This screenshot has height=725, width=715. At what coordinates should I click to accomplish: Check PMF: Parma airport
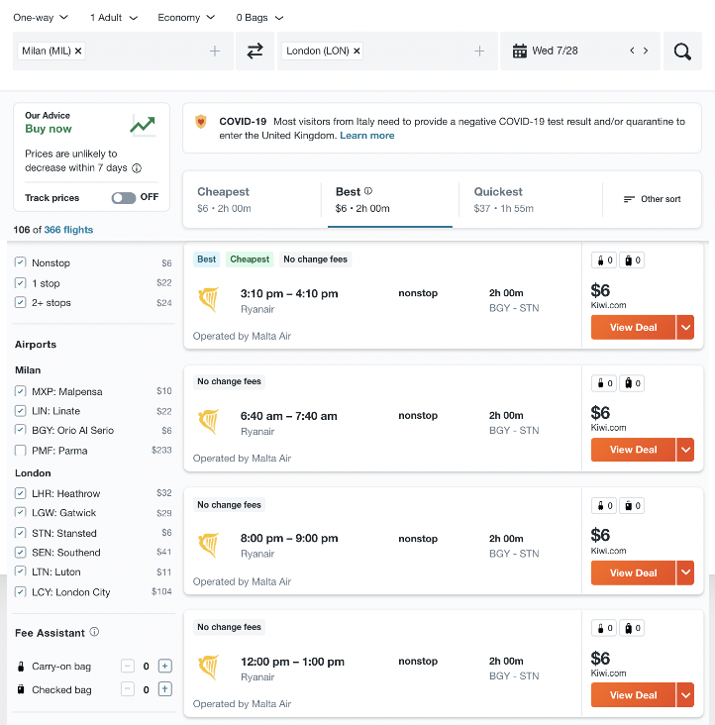pos(21,451)
